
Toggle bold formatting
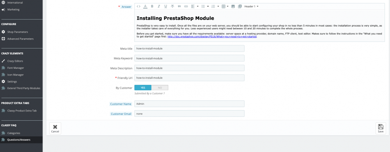point(152,7)
